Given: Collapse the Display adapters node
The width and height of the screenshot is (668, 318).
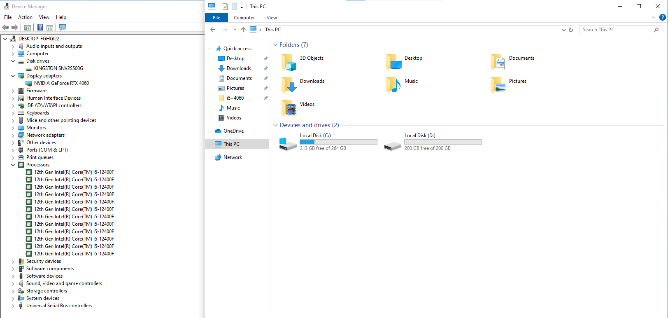Looking at the screenshot, I should tap(13, 76).
